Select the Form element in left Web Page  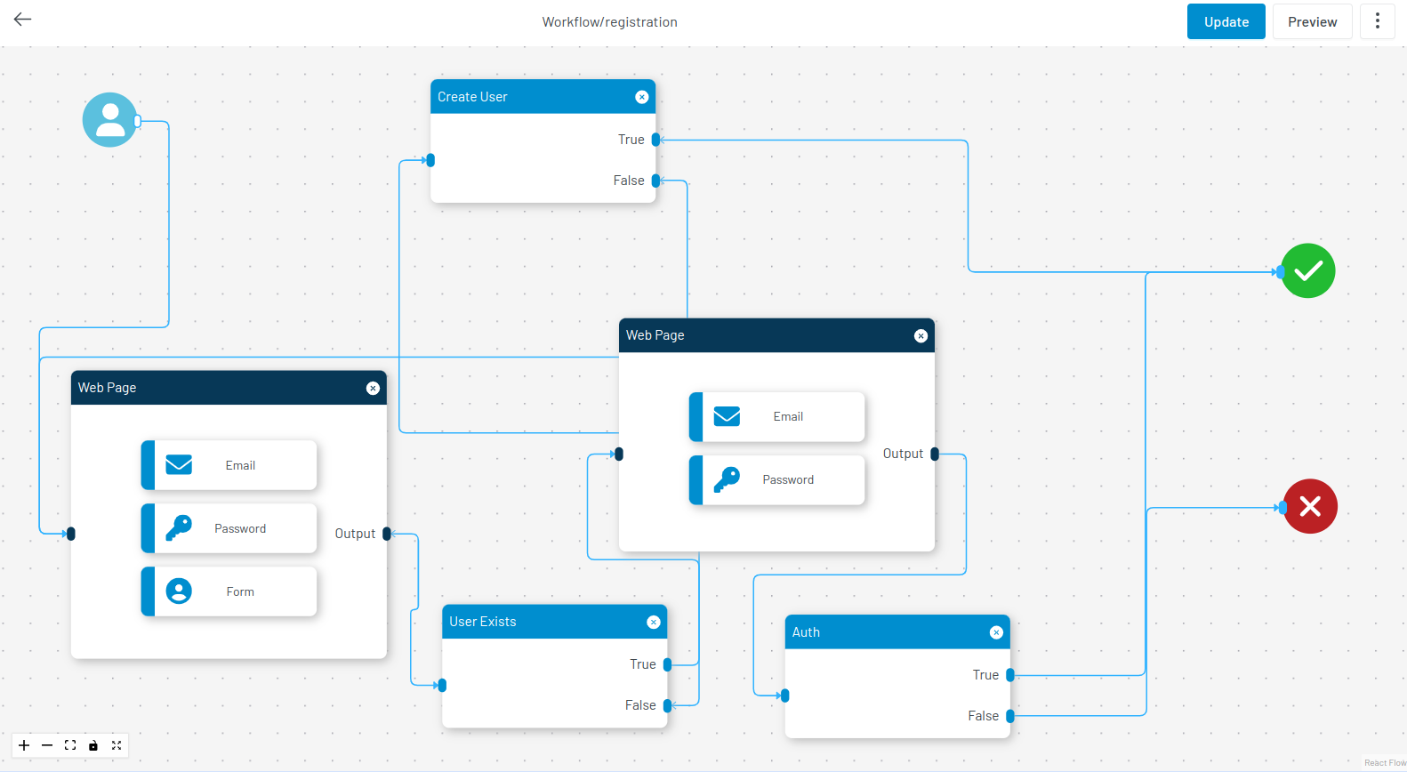point(229,591)
